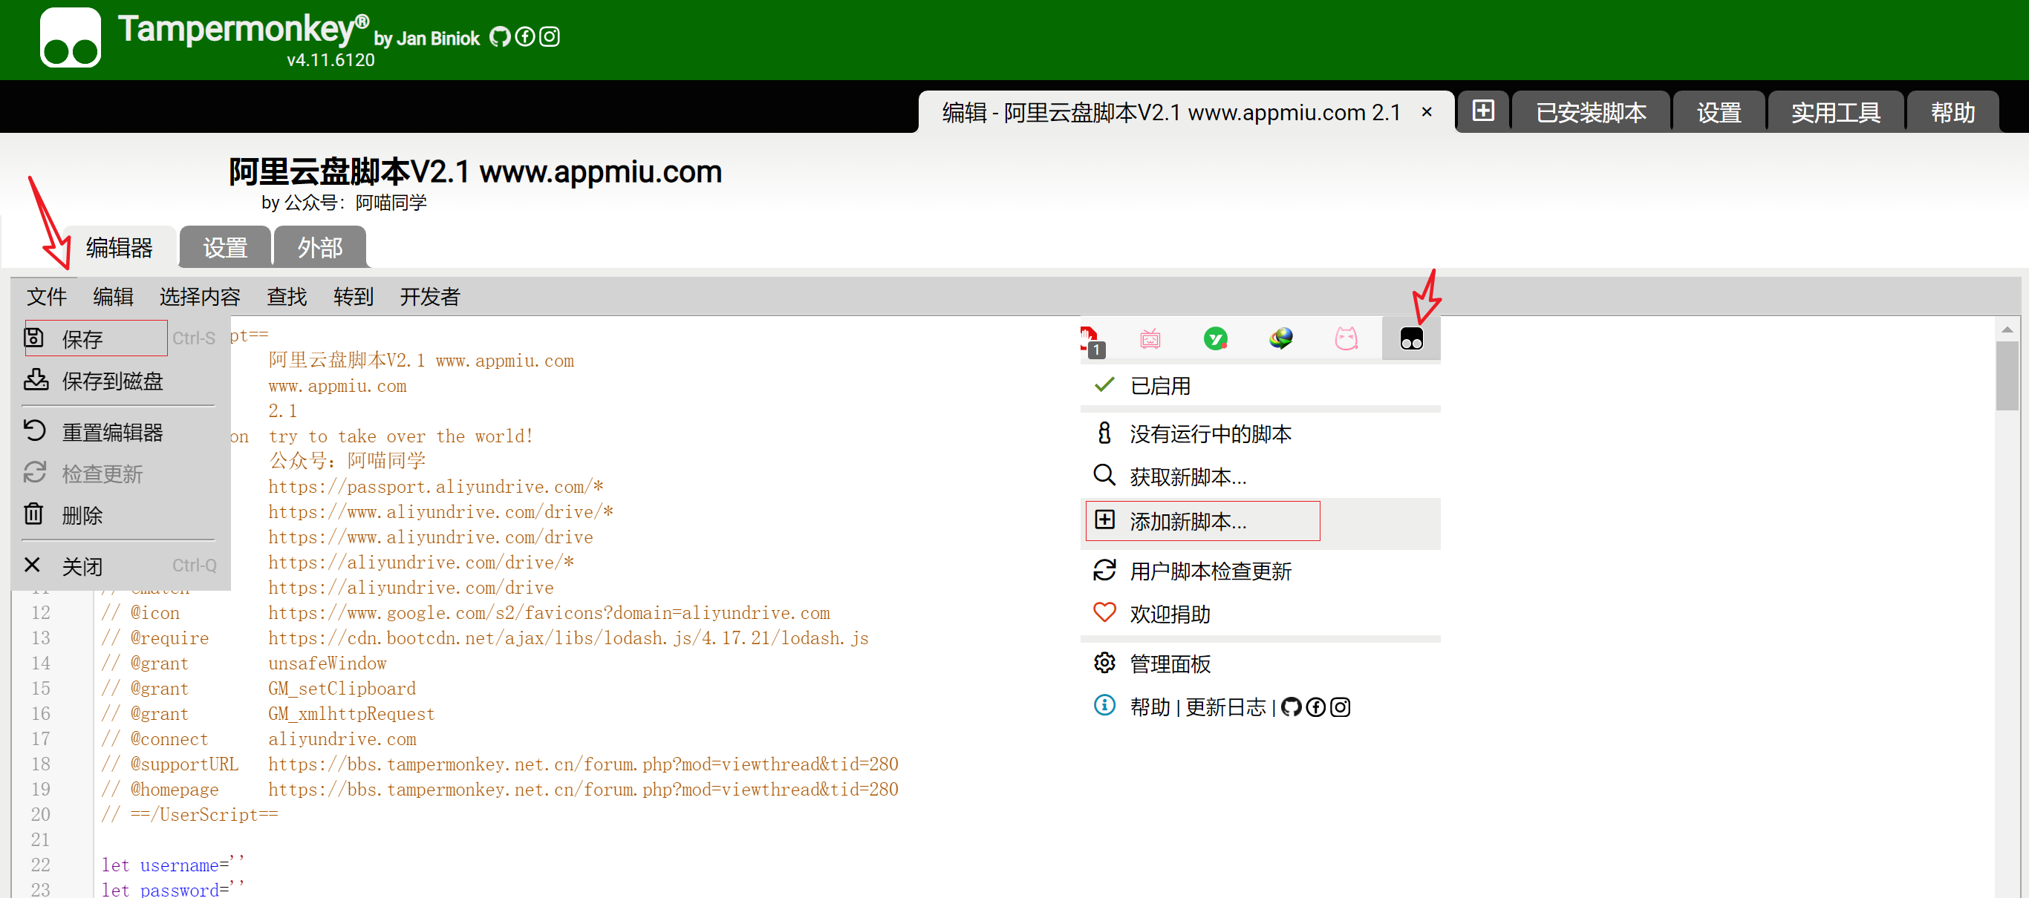Screen dimensions: 2029x898
Task: Choose 删除 from the file menu
Action: [120, 516]
